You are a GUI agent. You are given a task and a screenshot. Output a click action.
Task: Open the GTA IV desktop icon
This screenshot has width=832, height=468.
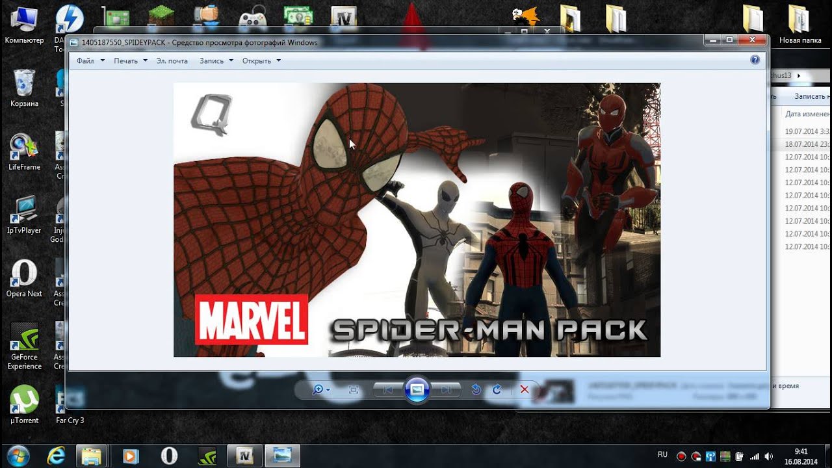[x=344, y=17]
